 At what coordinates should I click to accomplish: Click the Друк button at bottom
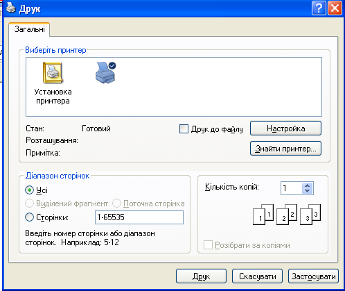point(201,276)
